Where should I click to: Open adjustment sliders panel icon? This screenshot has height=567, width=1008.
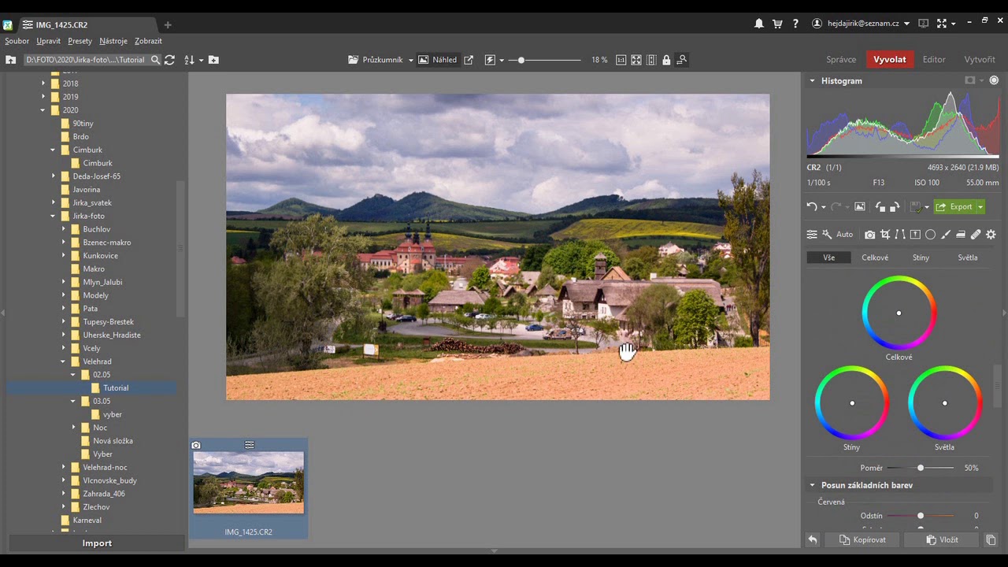812,235
